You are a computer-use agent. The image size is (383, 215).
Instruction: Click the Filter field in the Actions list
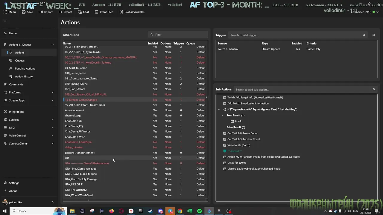coord(178,35)
